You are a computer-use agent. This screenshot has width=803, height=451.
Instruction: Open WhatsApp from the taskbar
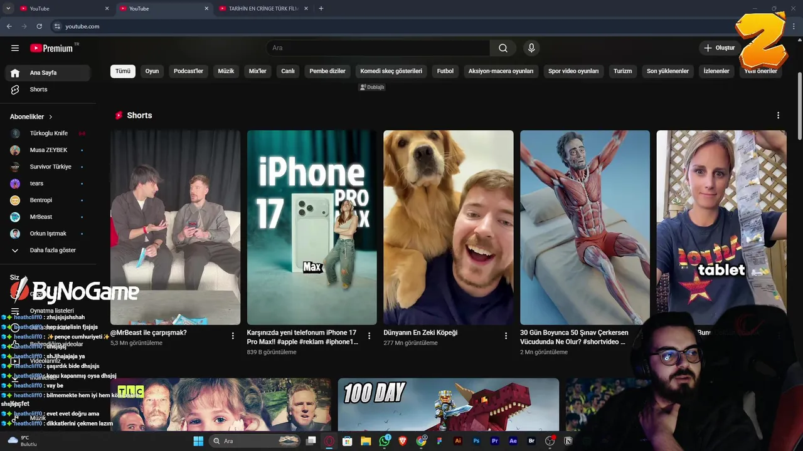pyautogui.click(x=385, y=441)
